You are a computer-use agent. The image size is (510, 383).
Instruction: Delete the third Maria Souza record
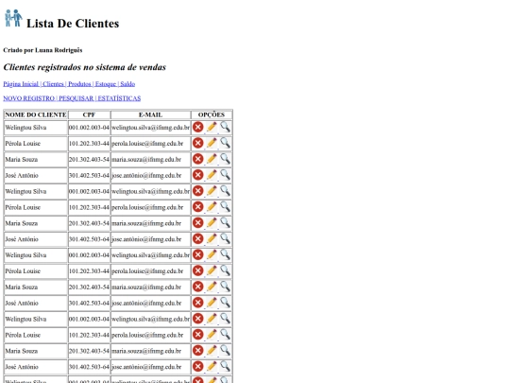(197, 287)
